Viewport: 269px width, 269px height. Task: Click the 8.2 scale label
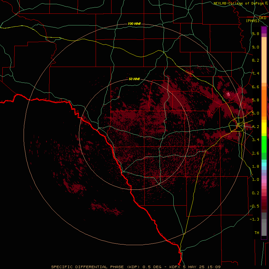(x=256, y=60)
